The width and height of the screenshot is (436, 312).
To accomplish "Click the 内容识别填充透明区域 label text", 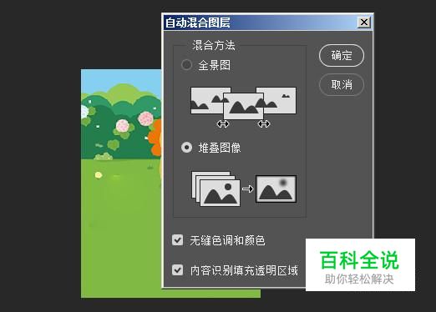I will pyautogui.click(x=244, y=270).
